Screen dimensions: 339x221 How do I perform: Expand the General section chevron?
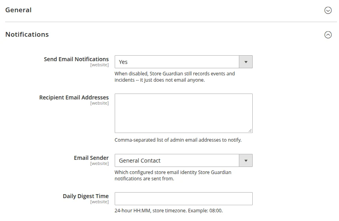[x=328, y=10]
